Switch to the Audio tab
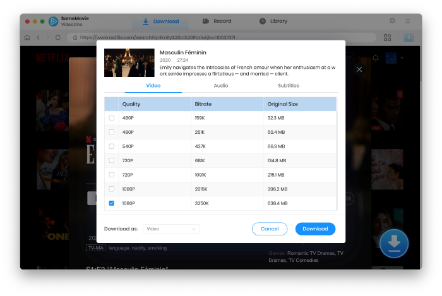This screenshot has width=442, height=296. tap(221, 86)
